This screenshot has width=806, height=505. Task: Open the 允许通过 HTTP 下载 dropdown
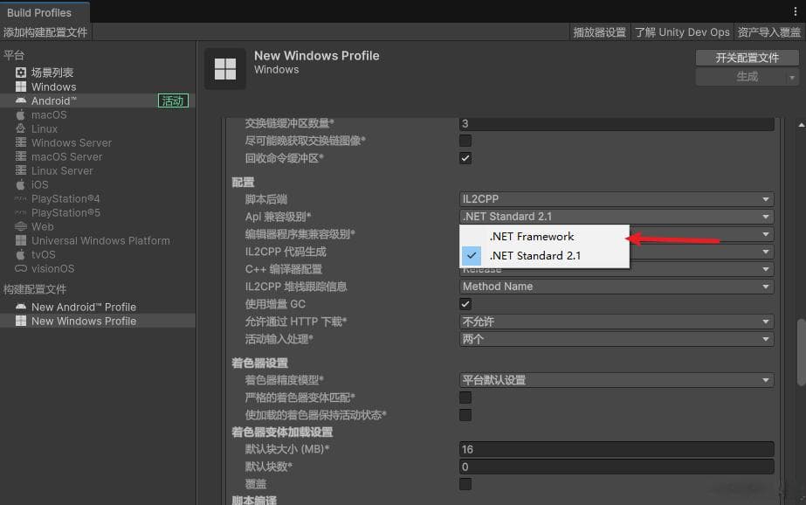617,322
